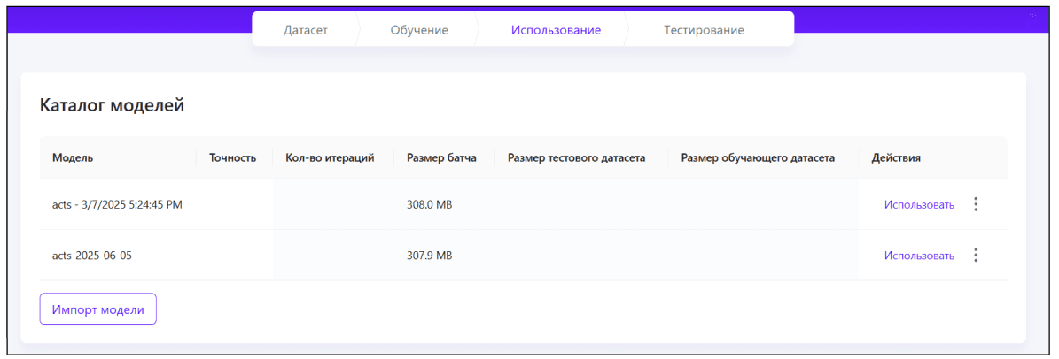This screenshot has height=359, width=1059.
Task: Click the Размер батча column header
Action: tap(441, 158)
